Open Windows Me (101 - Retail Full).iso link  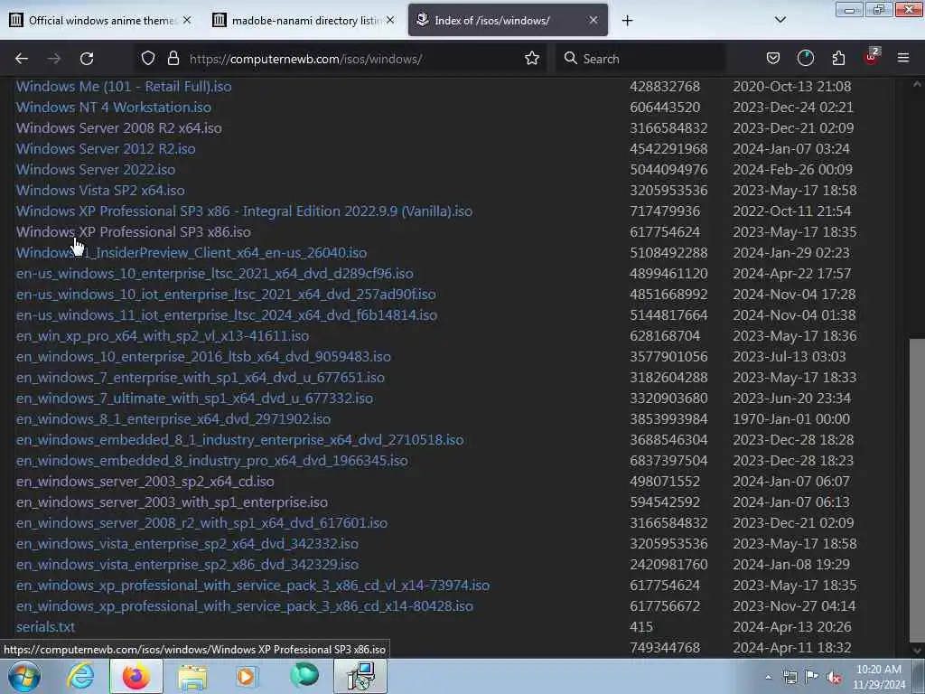pyautogui.click(x=124, y=86)
